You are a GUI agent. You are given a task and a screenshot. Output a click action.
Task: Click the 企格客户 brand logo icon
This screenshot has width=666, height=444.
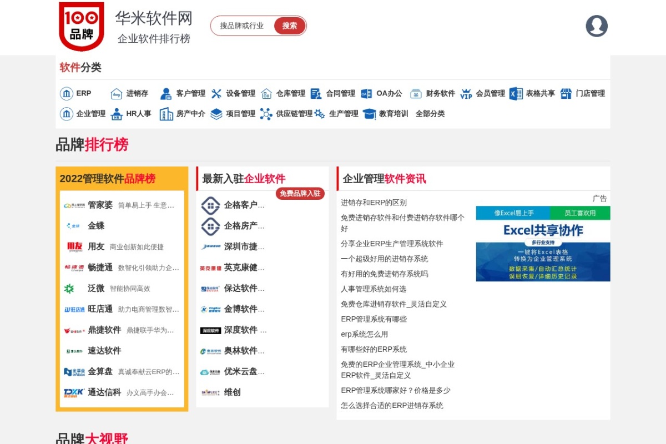point(210,205)
